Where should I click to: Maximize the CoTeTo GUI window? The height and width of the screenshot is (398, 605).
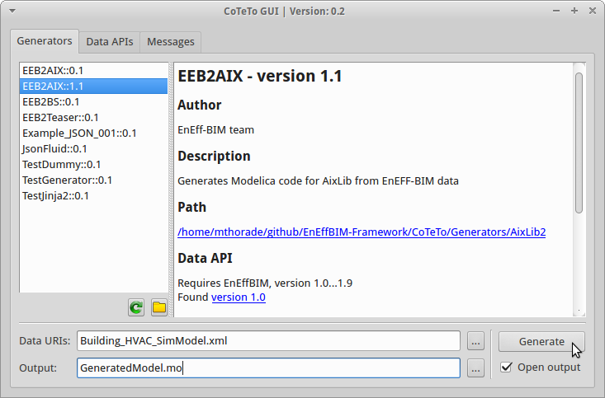(574, 12)
